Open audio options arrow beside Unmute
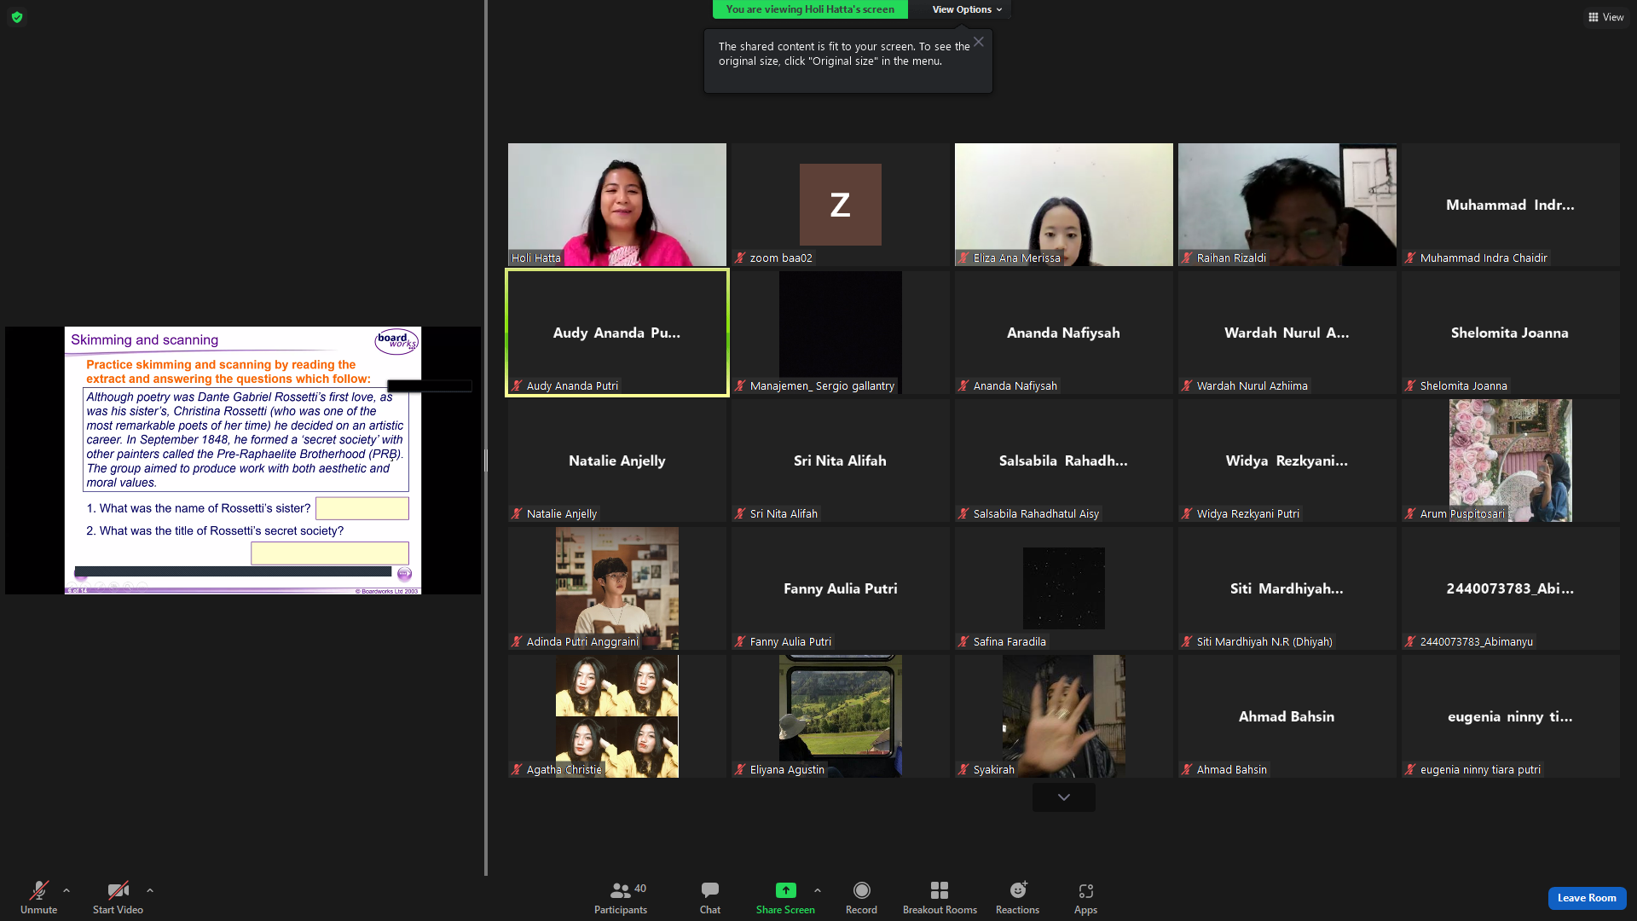The width and height of the screenshot is (1637, 921). click(67, 890)
